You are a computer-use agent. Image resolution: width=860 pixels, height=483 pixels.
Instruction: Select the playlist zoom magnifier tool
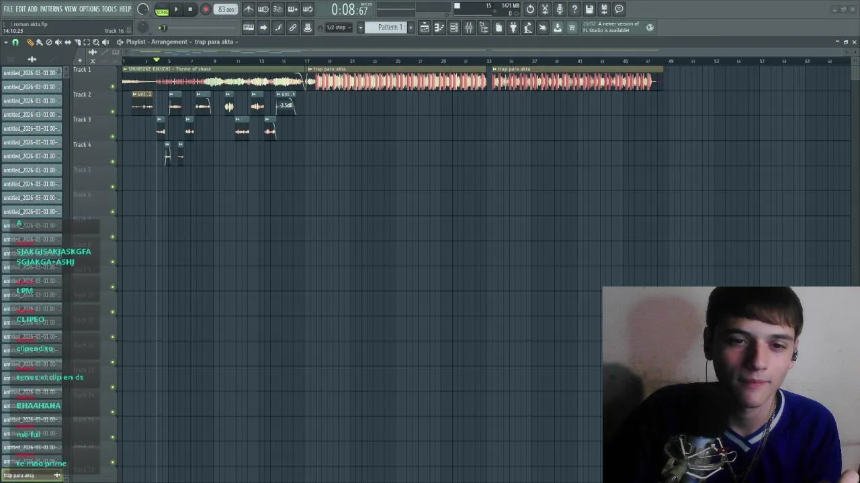click(x=95, y=42)
